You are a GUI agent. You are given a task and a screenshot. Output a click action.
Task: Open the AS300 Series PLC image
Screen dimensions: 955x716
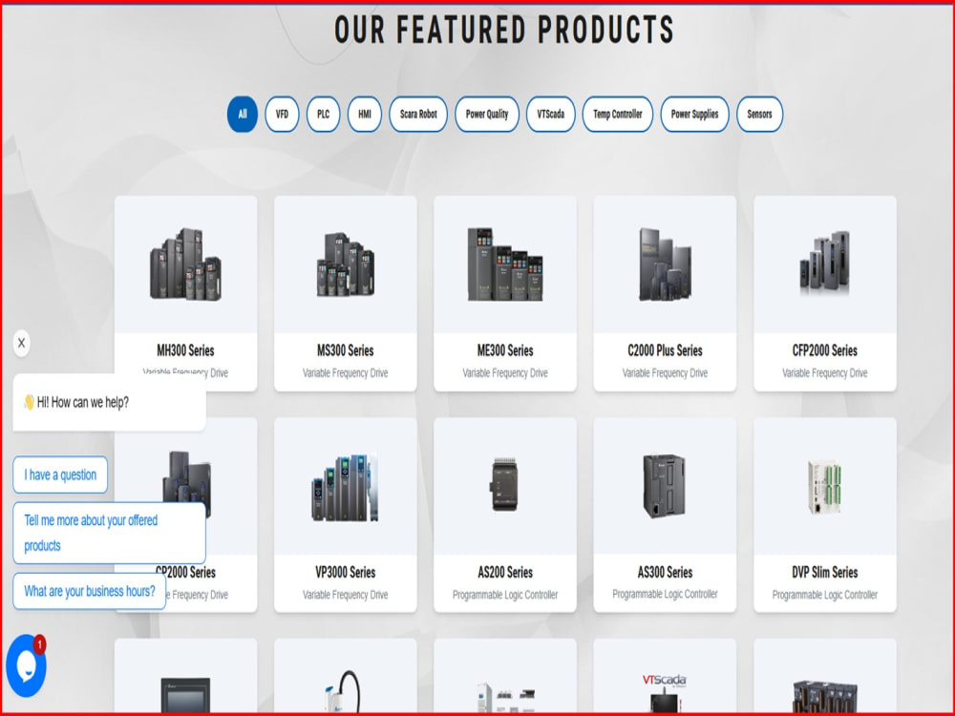(665, 486)
